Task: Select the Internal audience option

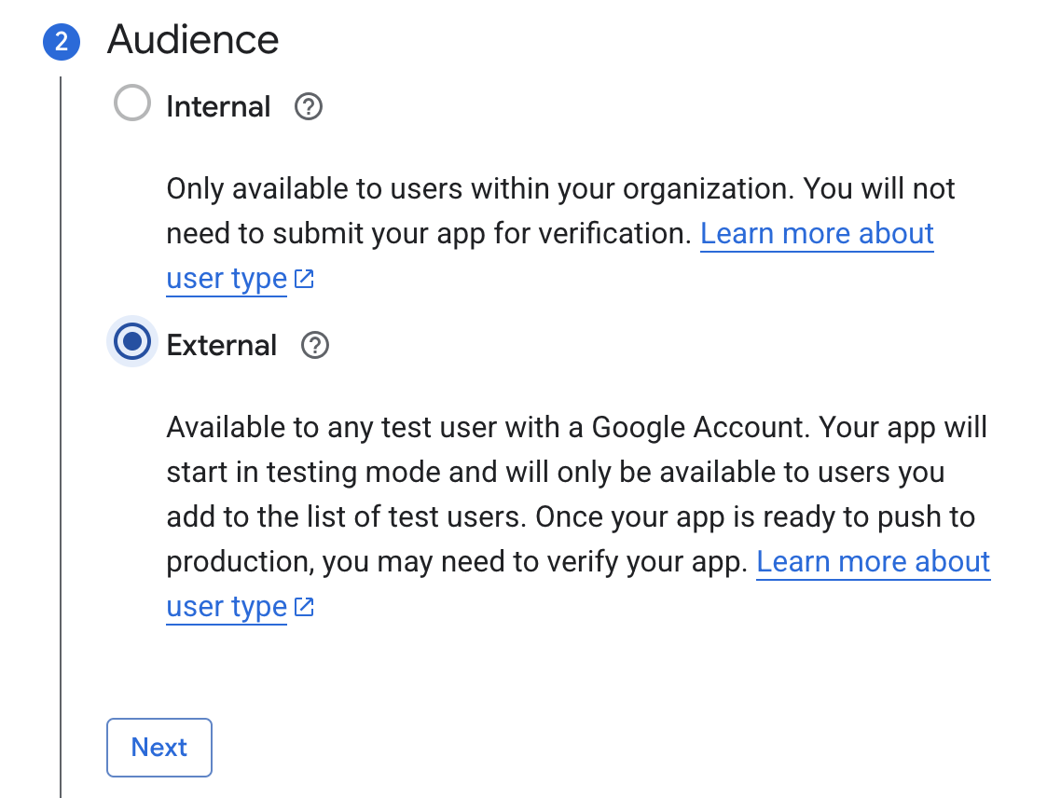Action: pos(132,103)
